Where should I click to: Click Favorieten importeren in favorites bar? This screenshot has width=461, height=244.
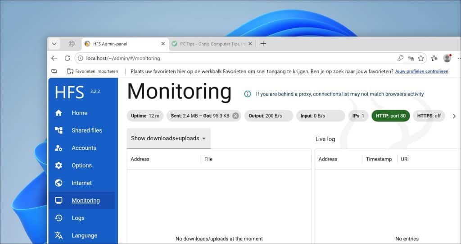[x=93, y=71]
